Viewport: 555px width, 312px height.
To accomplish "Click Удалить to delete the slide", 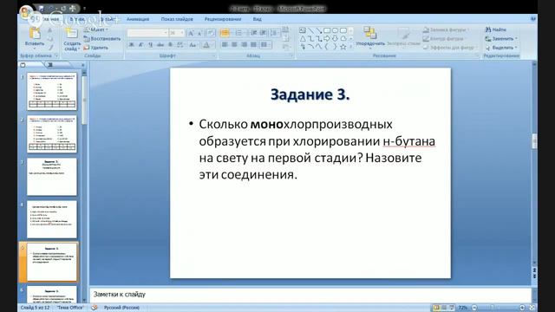I will click(x=96, y=48).
